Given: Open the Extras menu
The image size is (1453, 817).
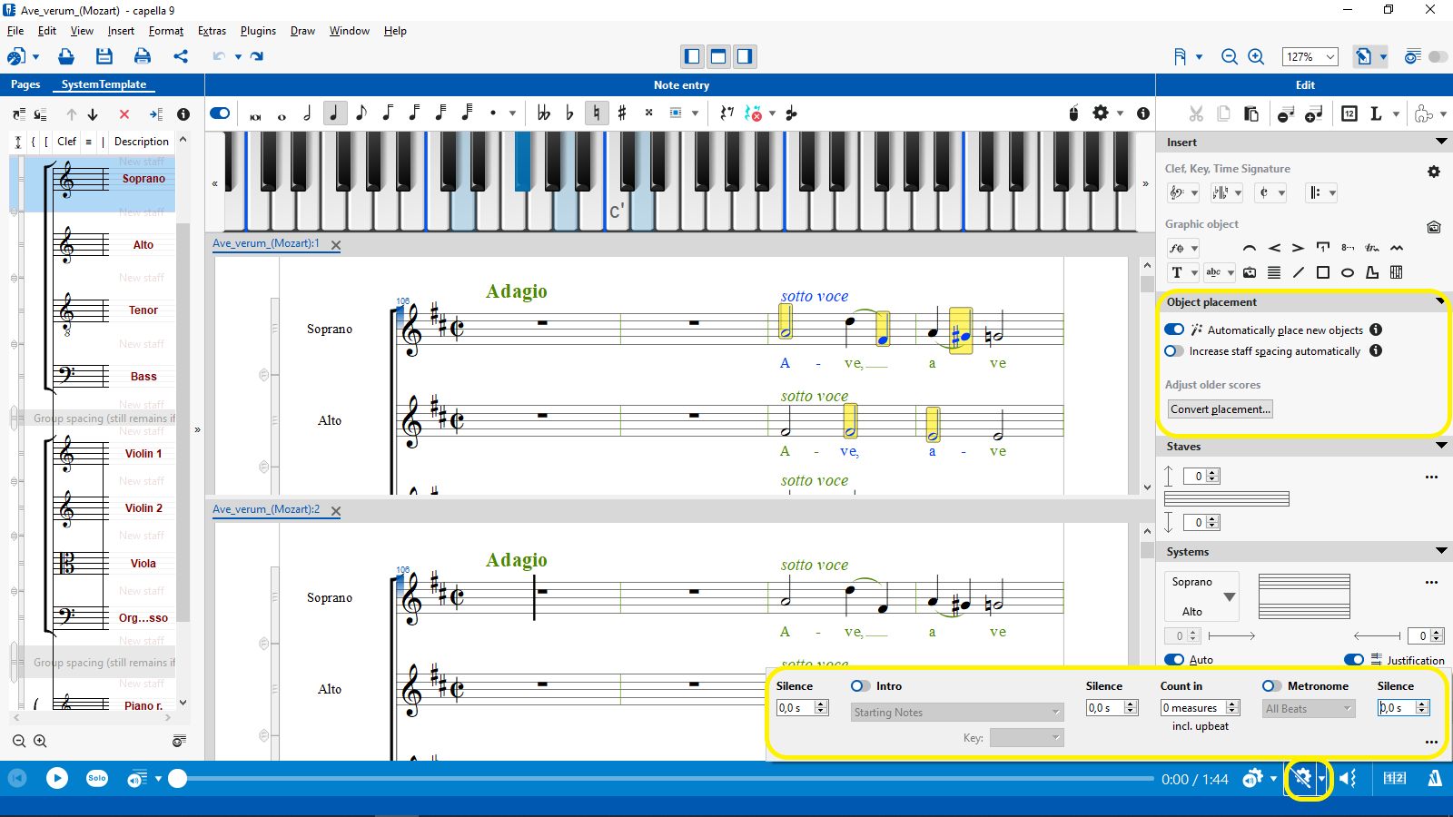Looking at the screenshot, I should click(x=212, y=31).
